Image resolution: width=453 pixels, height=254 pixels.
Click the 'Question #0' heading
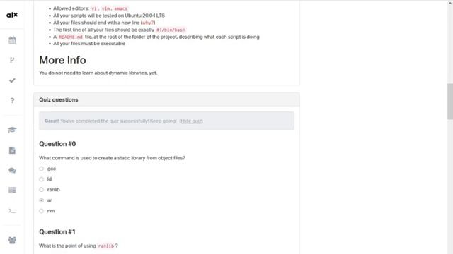(x=57, y=144)
